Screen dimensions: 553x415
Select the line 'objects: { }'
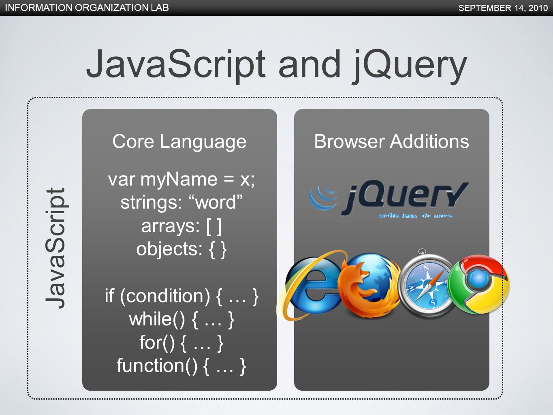click(x=181, y=249)
